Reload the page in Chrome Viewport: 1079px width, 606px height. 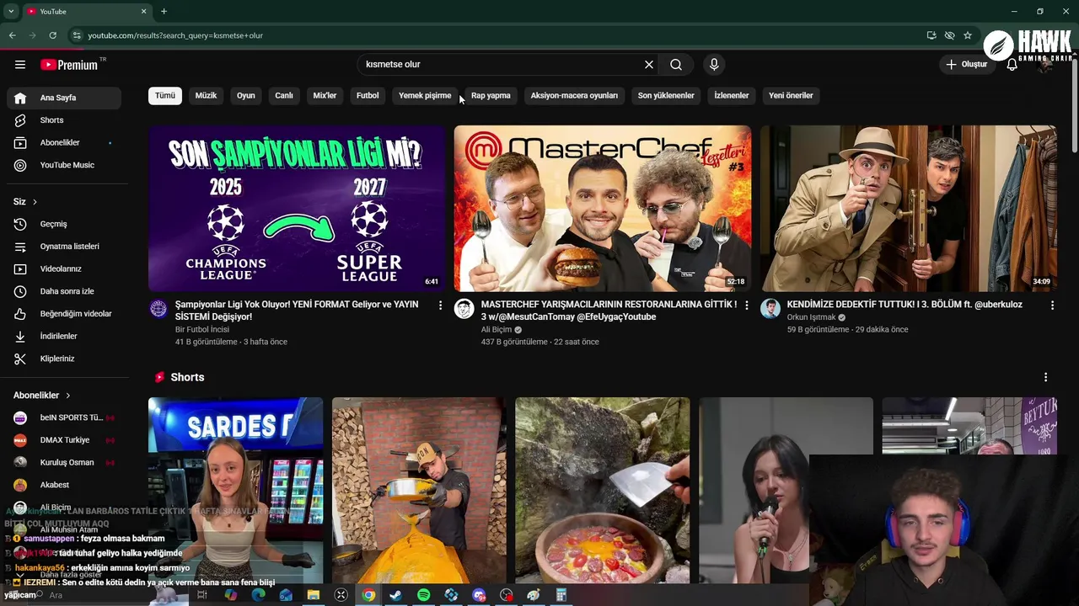(52, 35)
